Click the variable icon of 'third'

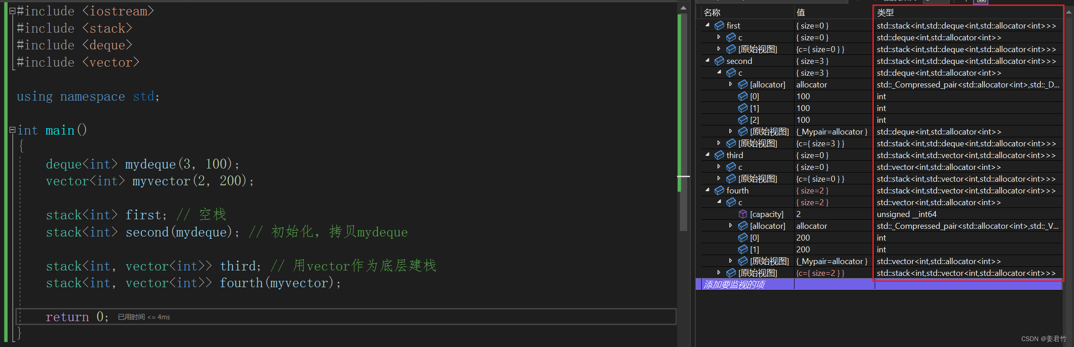click(x=719, y=155)
